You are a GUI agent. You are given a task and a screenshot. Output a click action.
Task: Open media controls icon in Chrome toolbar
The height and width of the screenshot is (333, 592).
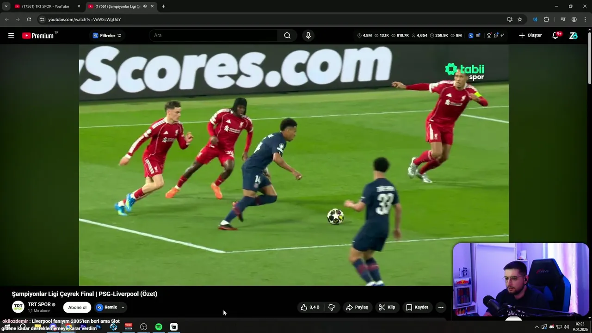pyautogui.click(x=563, y=19)
